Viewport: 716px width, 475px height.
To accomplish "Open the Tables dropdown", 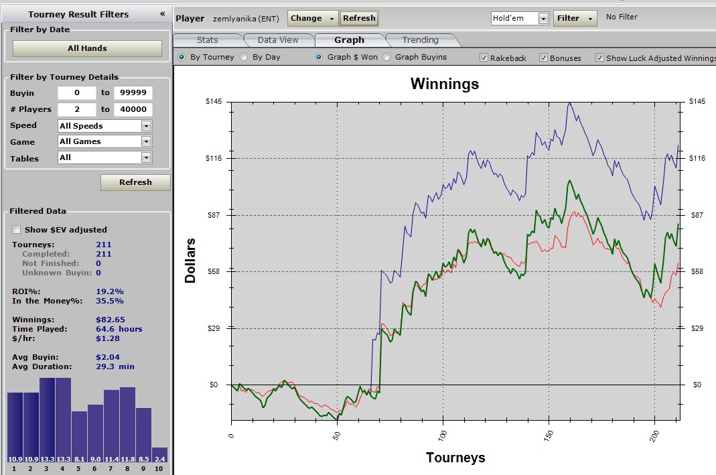I will 146,157.
